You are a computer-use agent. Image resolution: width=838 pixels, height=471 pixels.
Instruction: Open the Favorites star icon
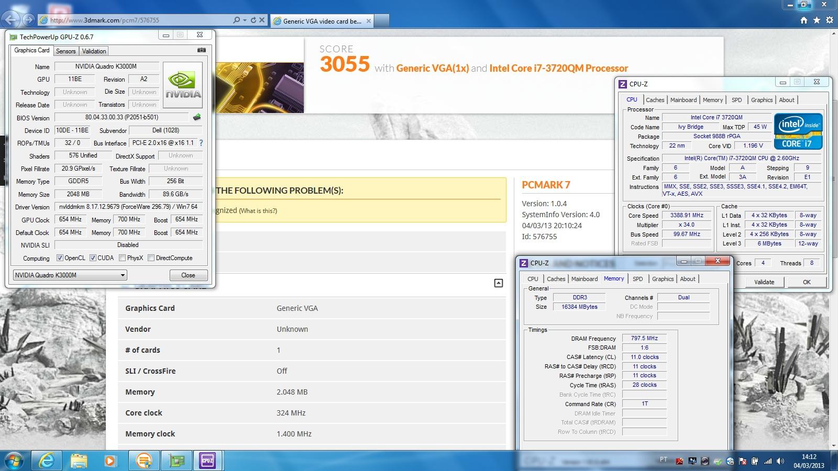coord(817,20)
